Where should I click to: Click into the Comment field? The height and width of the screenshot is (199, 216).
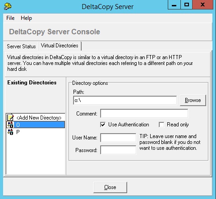[144, 113]
